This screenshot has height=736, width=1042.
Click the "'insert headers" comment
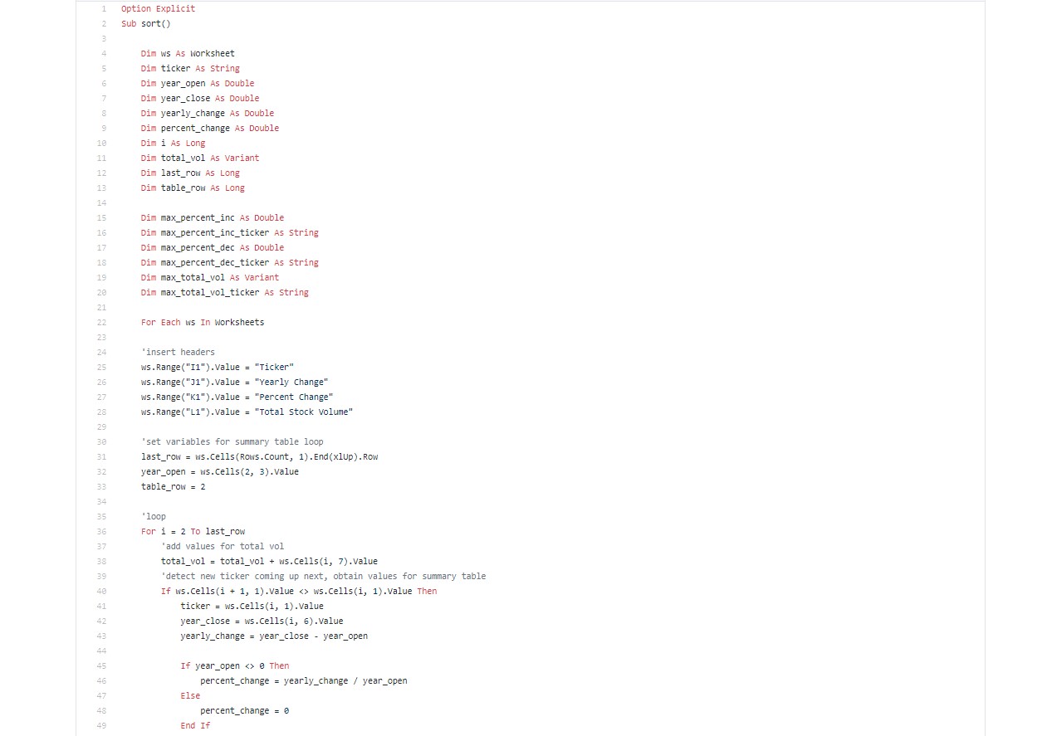tap(178, 352)
